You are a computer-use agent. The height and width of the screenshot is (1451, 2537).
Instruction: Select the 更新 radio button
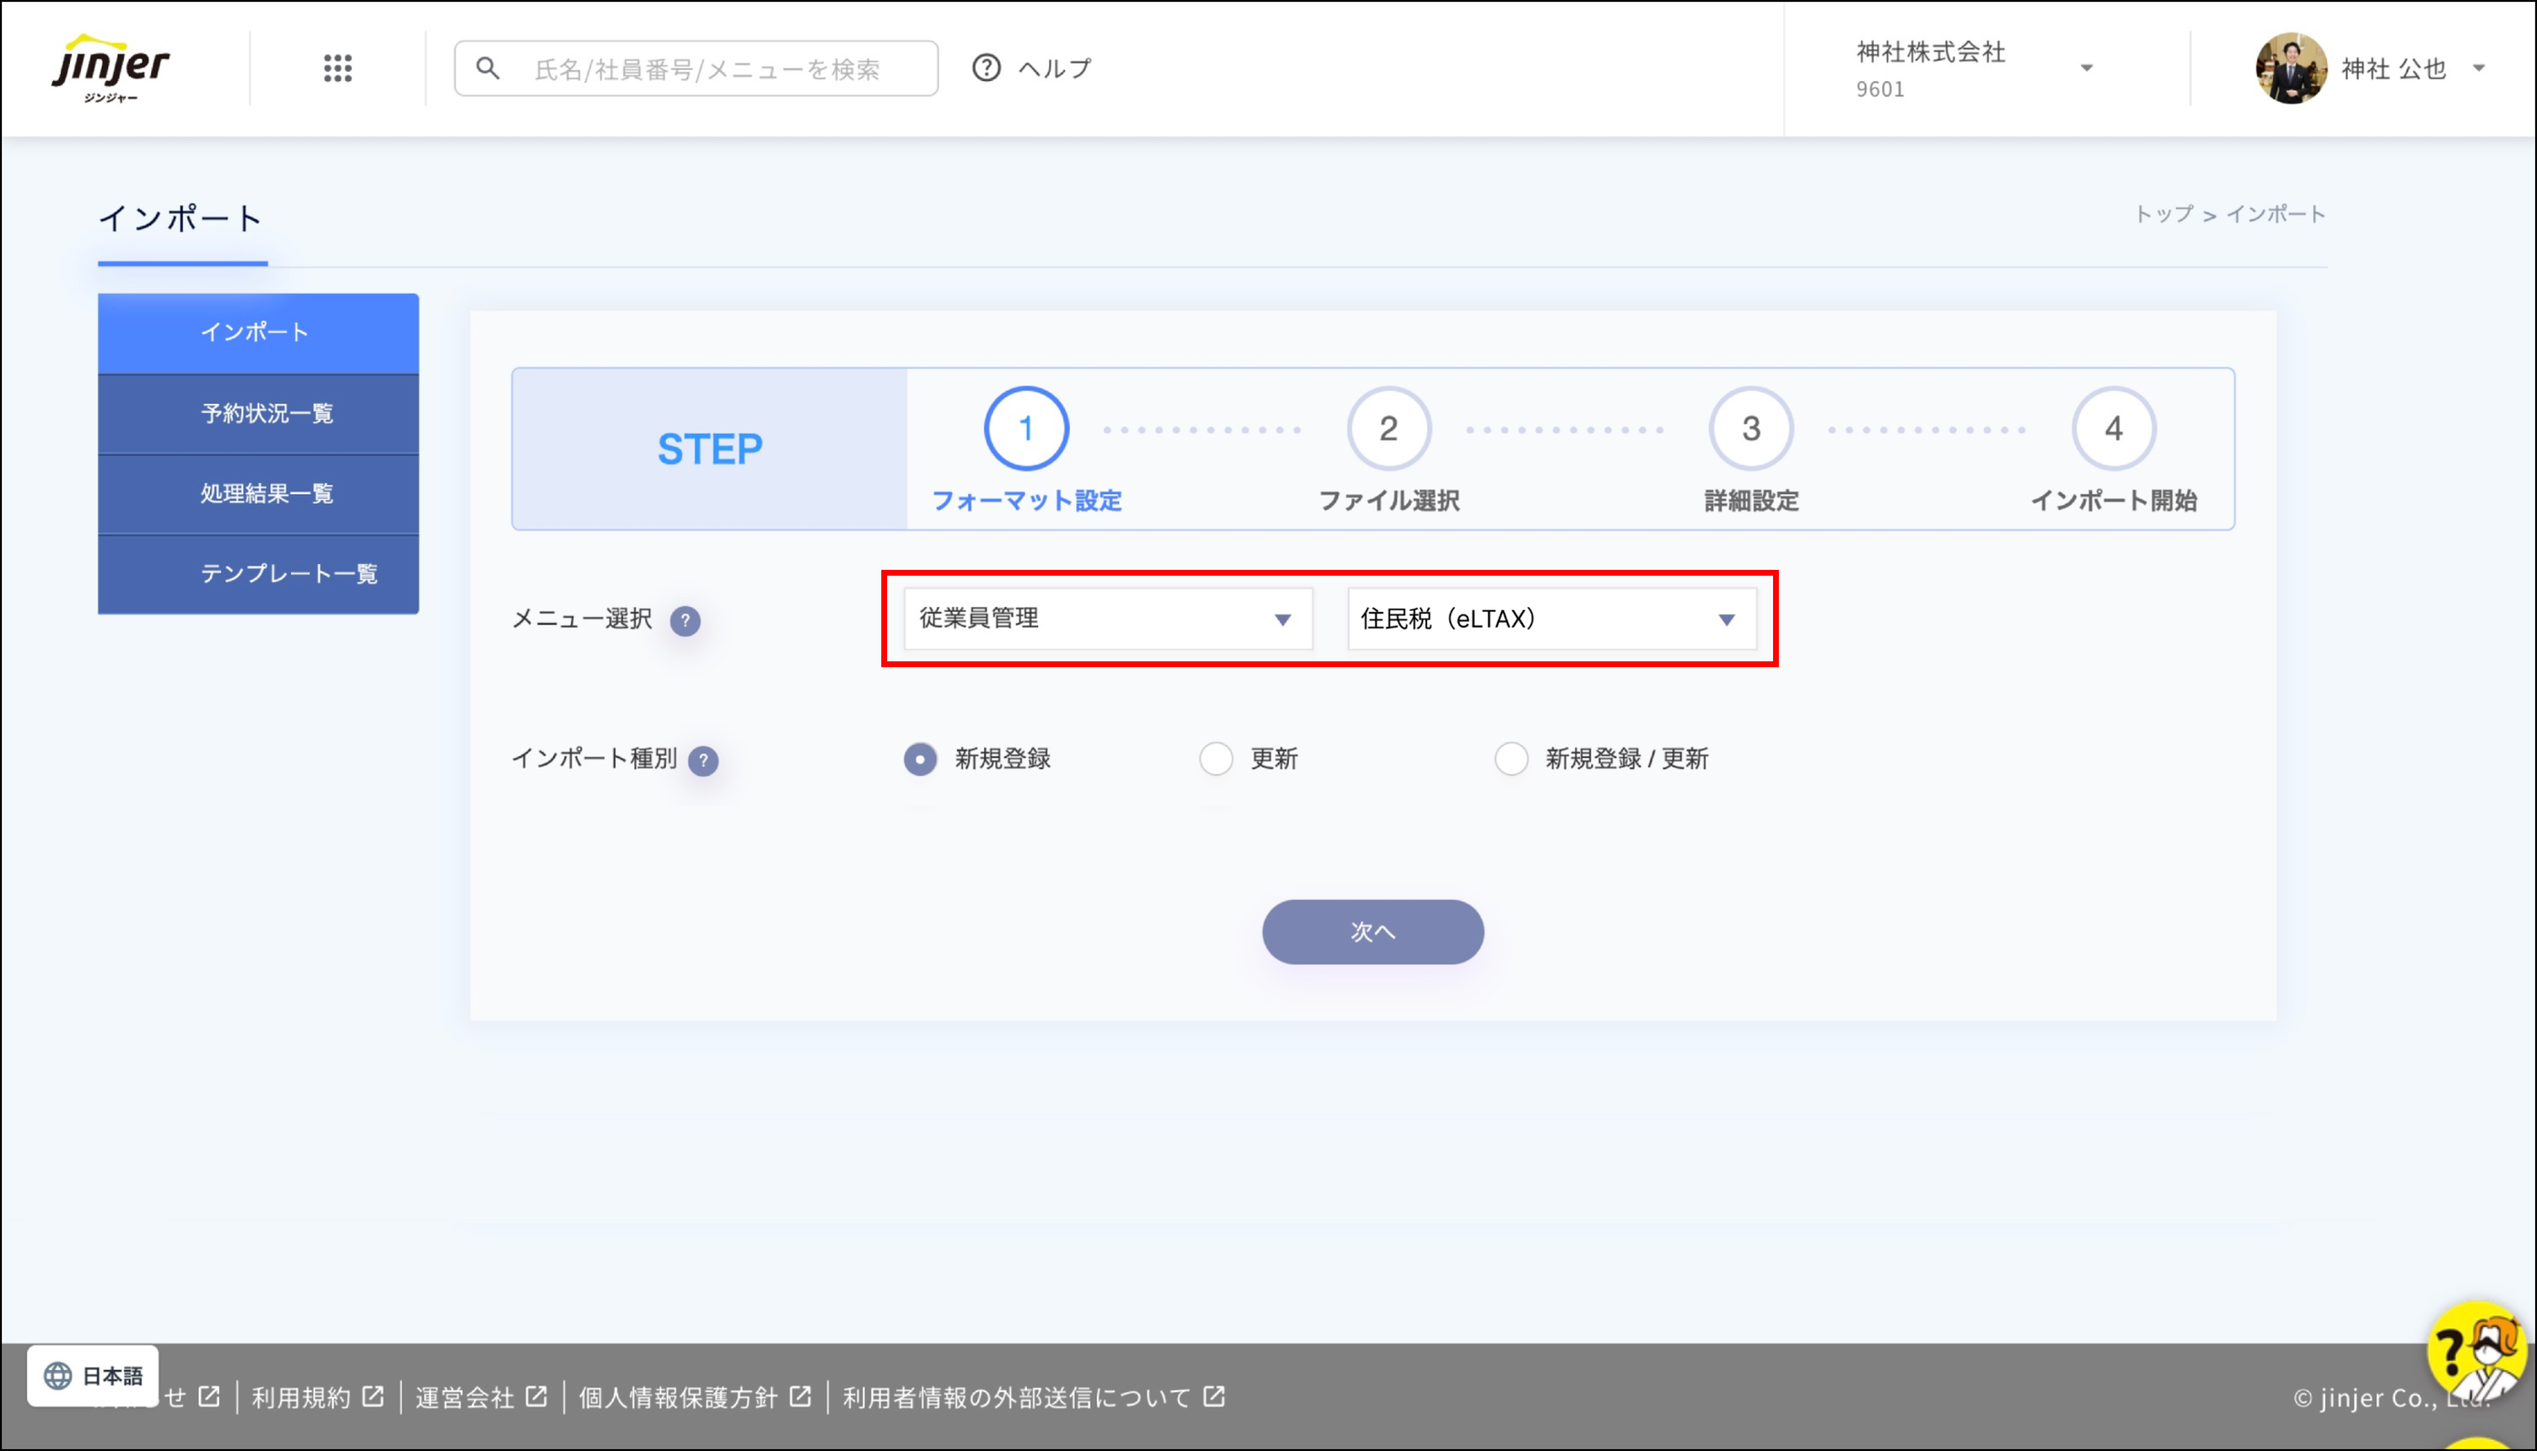coord(1215,759)
